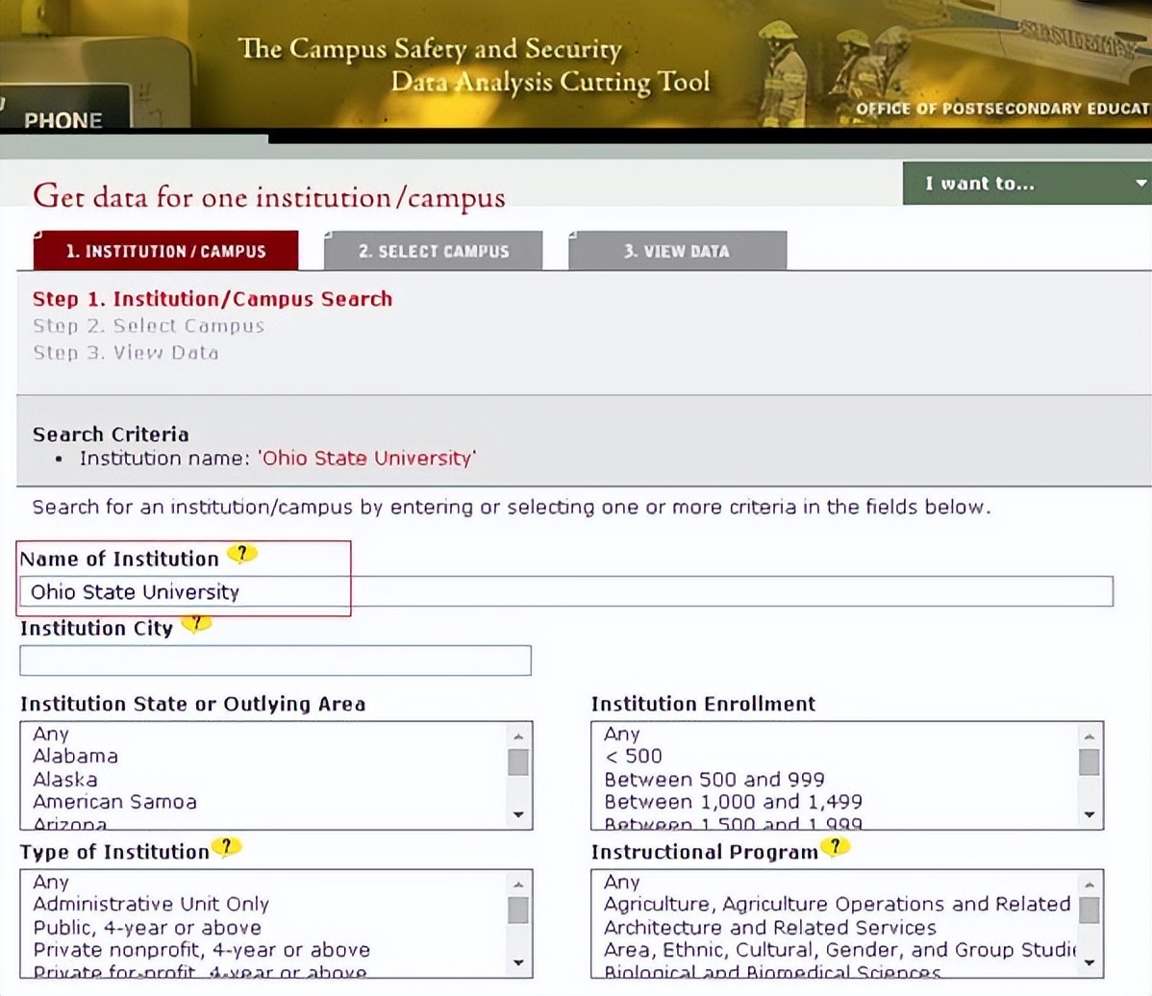Image resolution: width=1152 pixels, height=996 pixels.
Task: Click down arrow of Instructional Program scrollbar
Action: pos(1089,963)
